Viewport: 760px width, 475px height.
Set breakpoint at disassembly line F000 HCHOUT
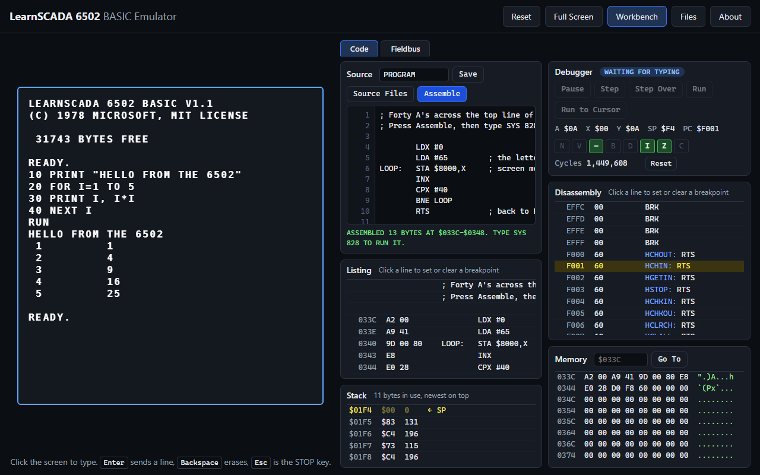pyautogui.click(x=649, y=254)
